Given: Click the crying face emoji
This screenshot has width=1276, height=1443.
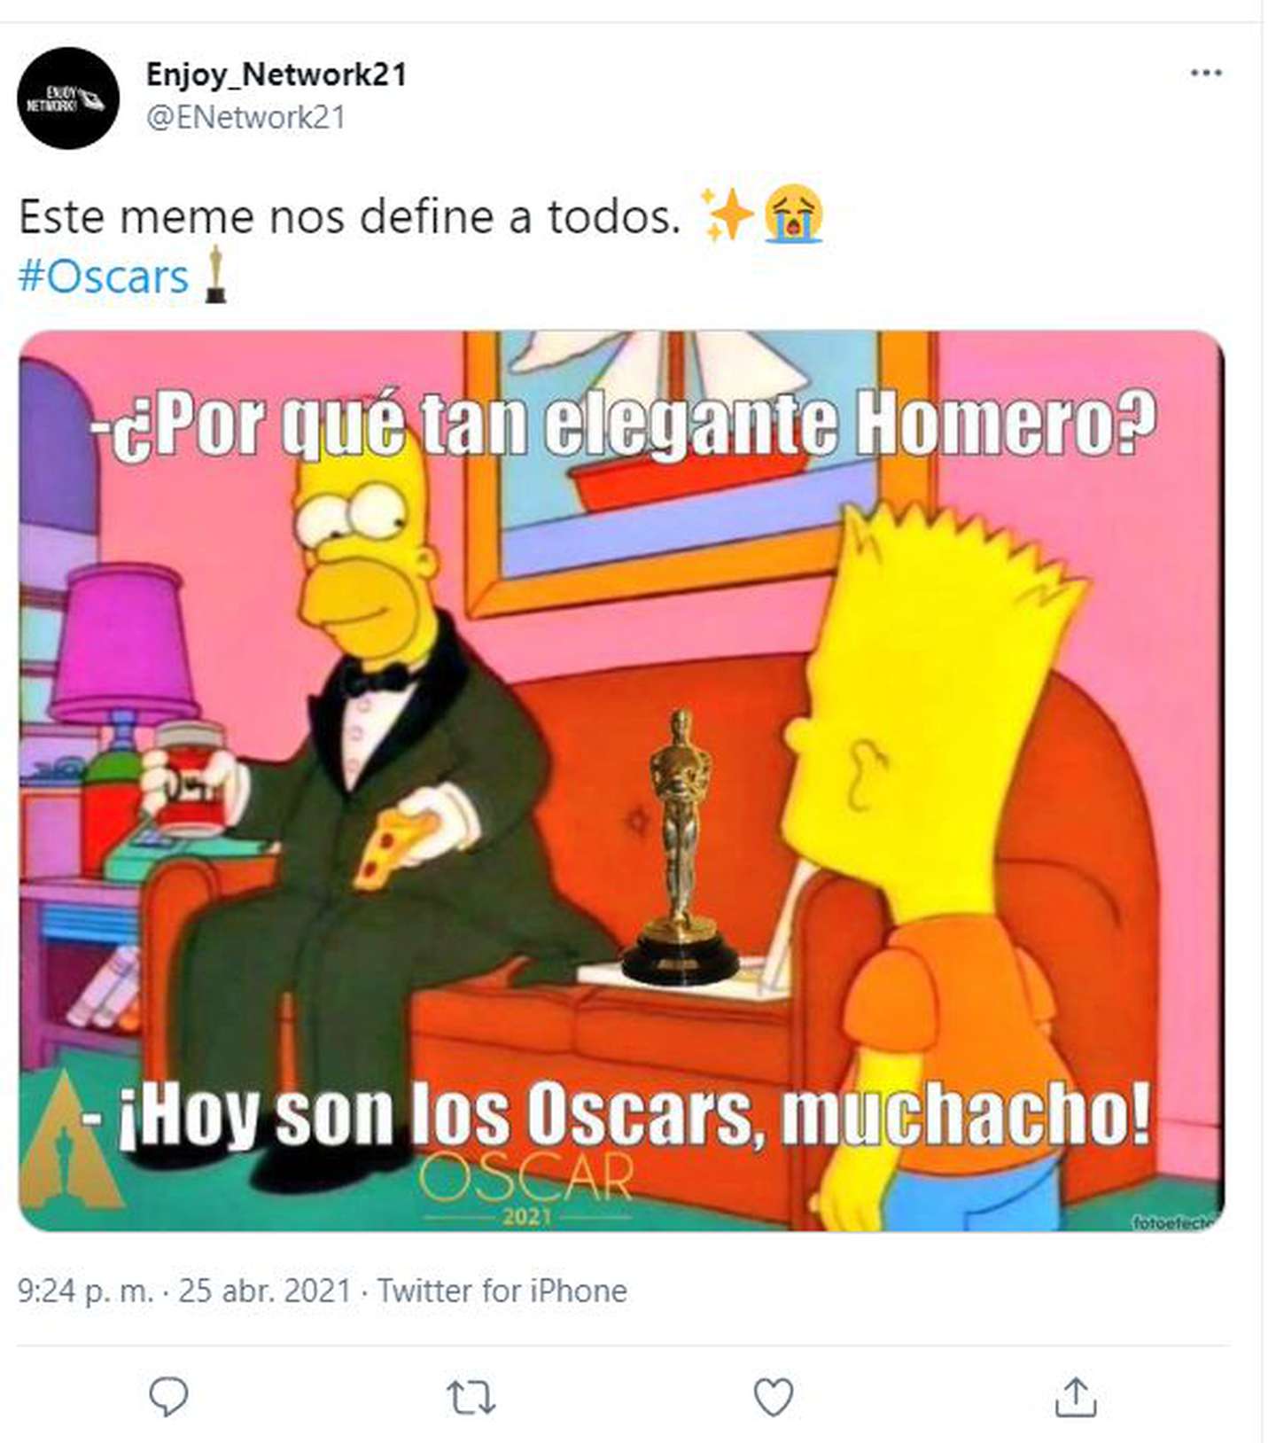Looking at the screenshot, I should pos(794,214).
